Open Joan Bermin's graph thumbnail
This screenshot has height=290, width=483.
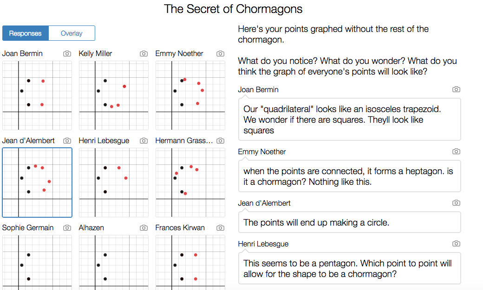tap(37, 95)
